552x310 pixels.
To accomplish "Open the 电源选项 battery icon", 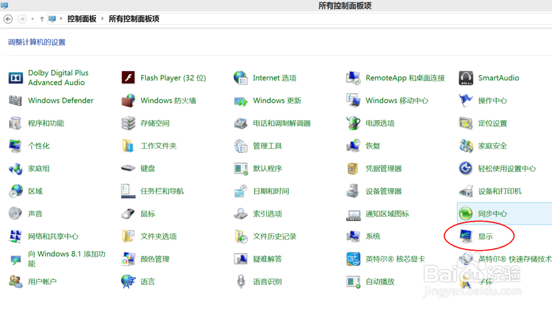I will click(353, 123).
